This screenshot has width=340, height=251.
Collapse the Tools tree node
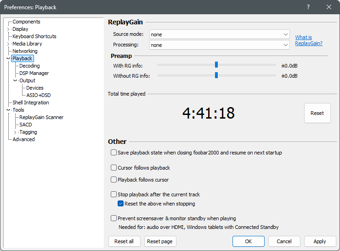[8, 110]
